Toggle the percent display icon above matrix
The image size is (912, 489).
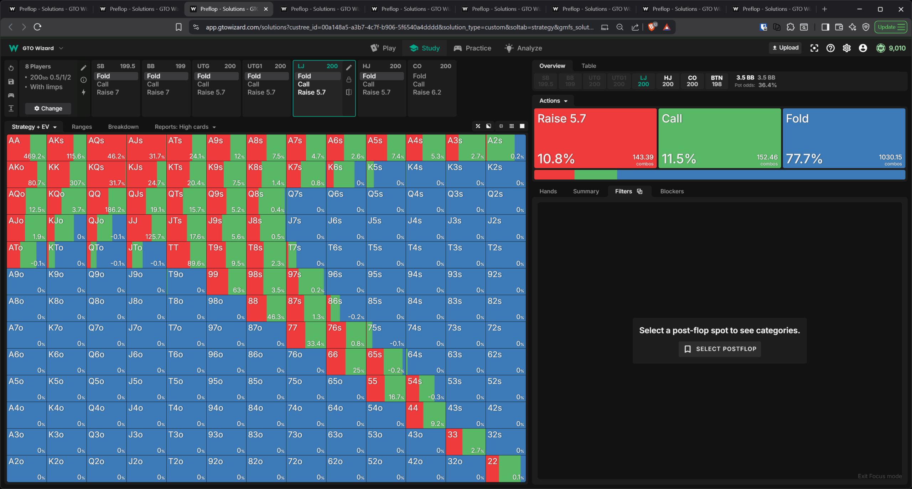point(478,126)
